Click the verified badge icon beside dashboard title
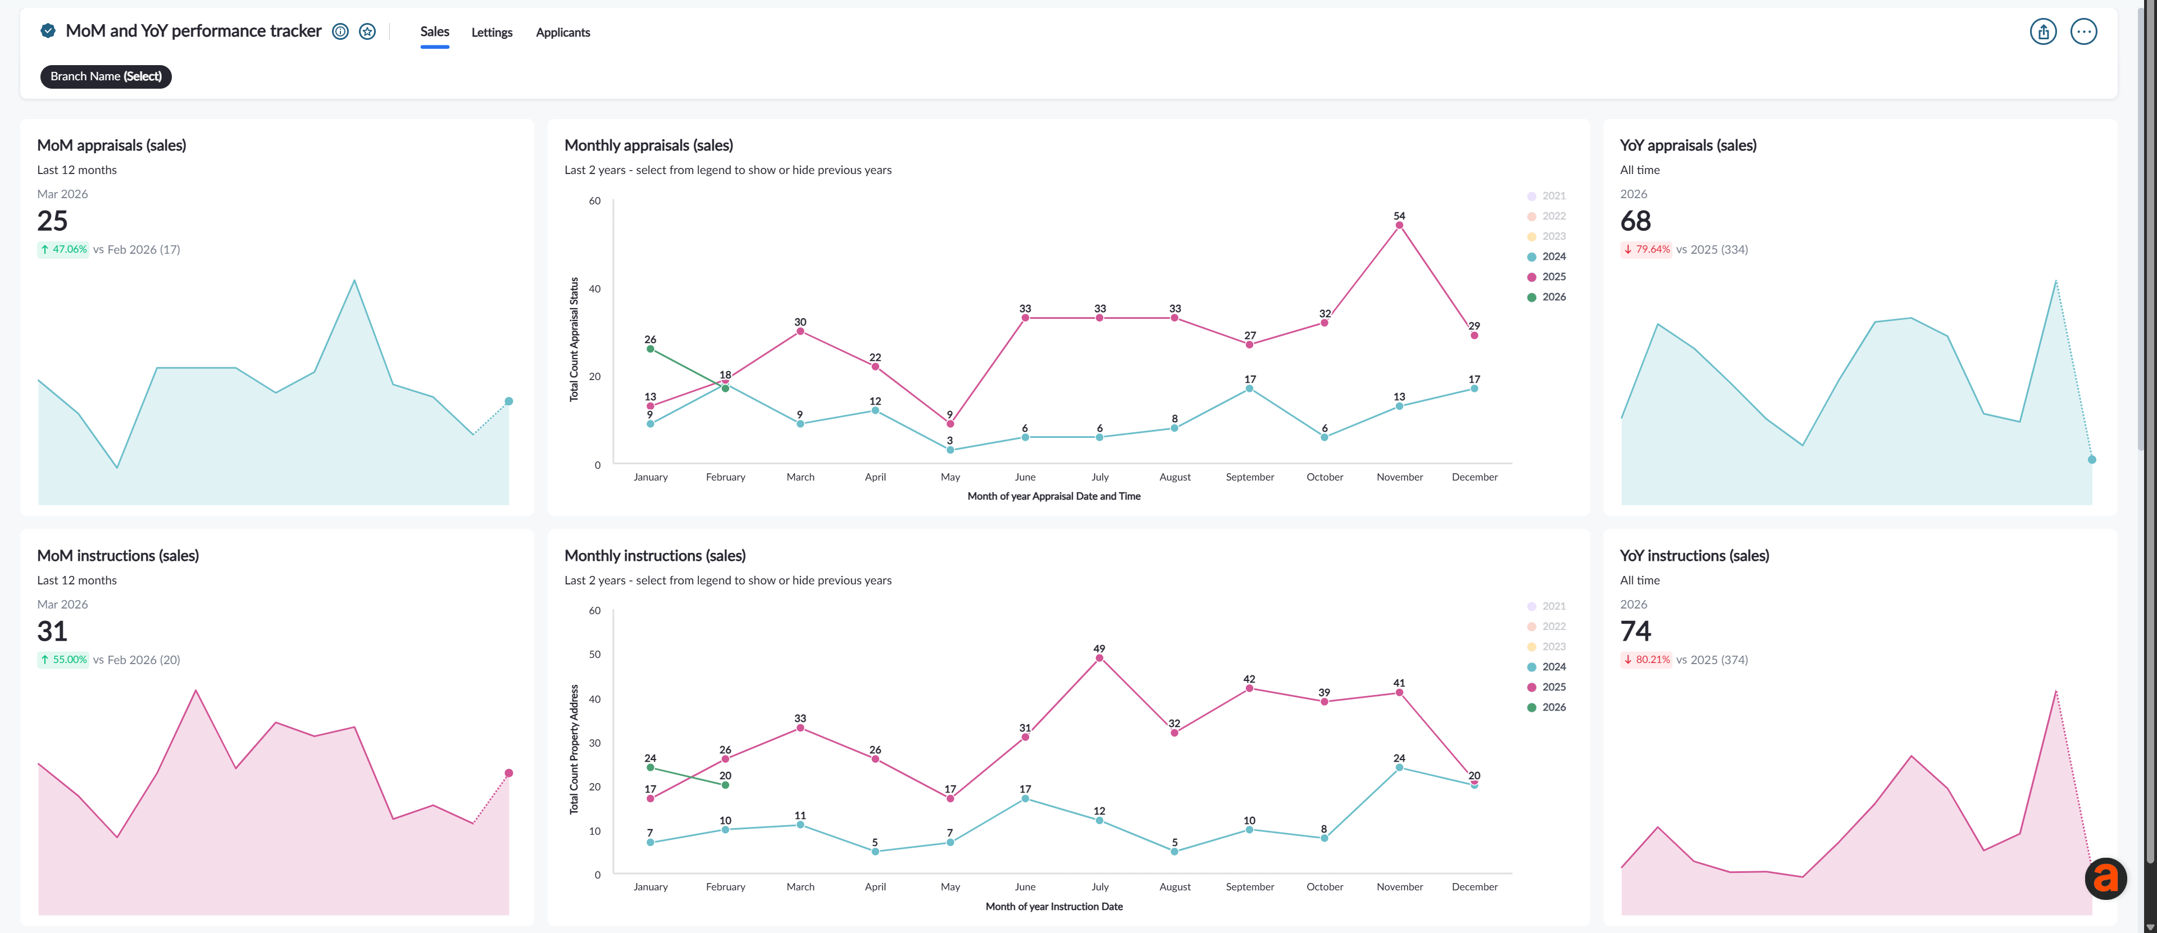The width and height of the screenshot is (2157, 933). coord(48,31)
